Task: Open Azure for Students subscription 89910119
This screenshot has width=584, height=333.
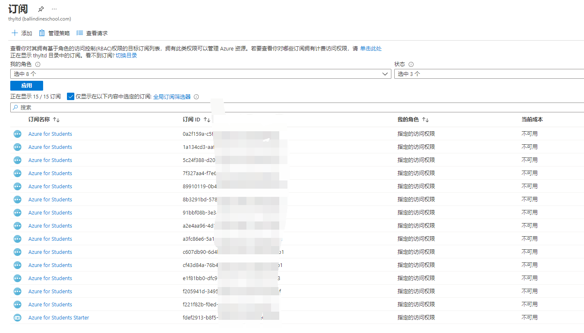Action: pyautogui.click(x=50, y=186)
